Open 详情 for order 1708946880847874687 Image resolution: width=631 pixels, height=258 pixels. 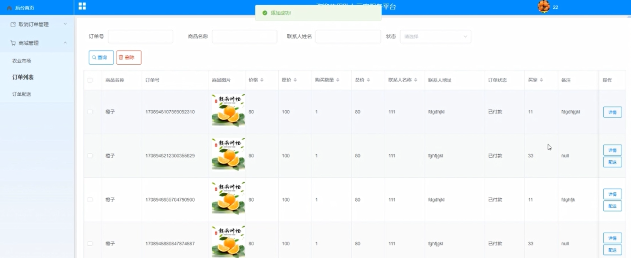(612, 238)
